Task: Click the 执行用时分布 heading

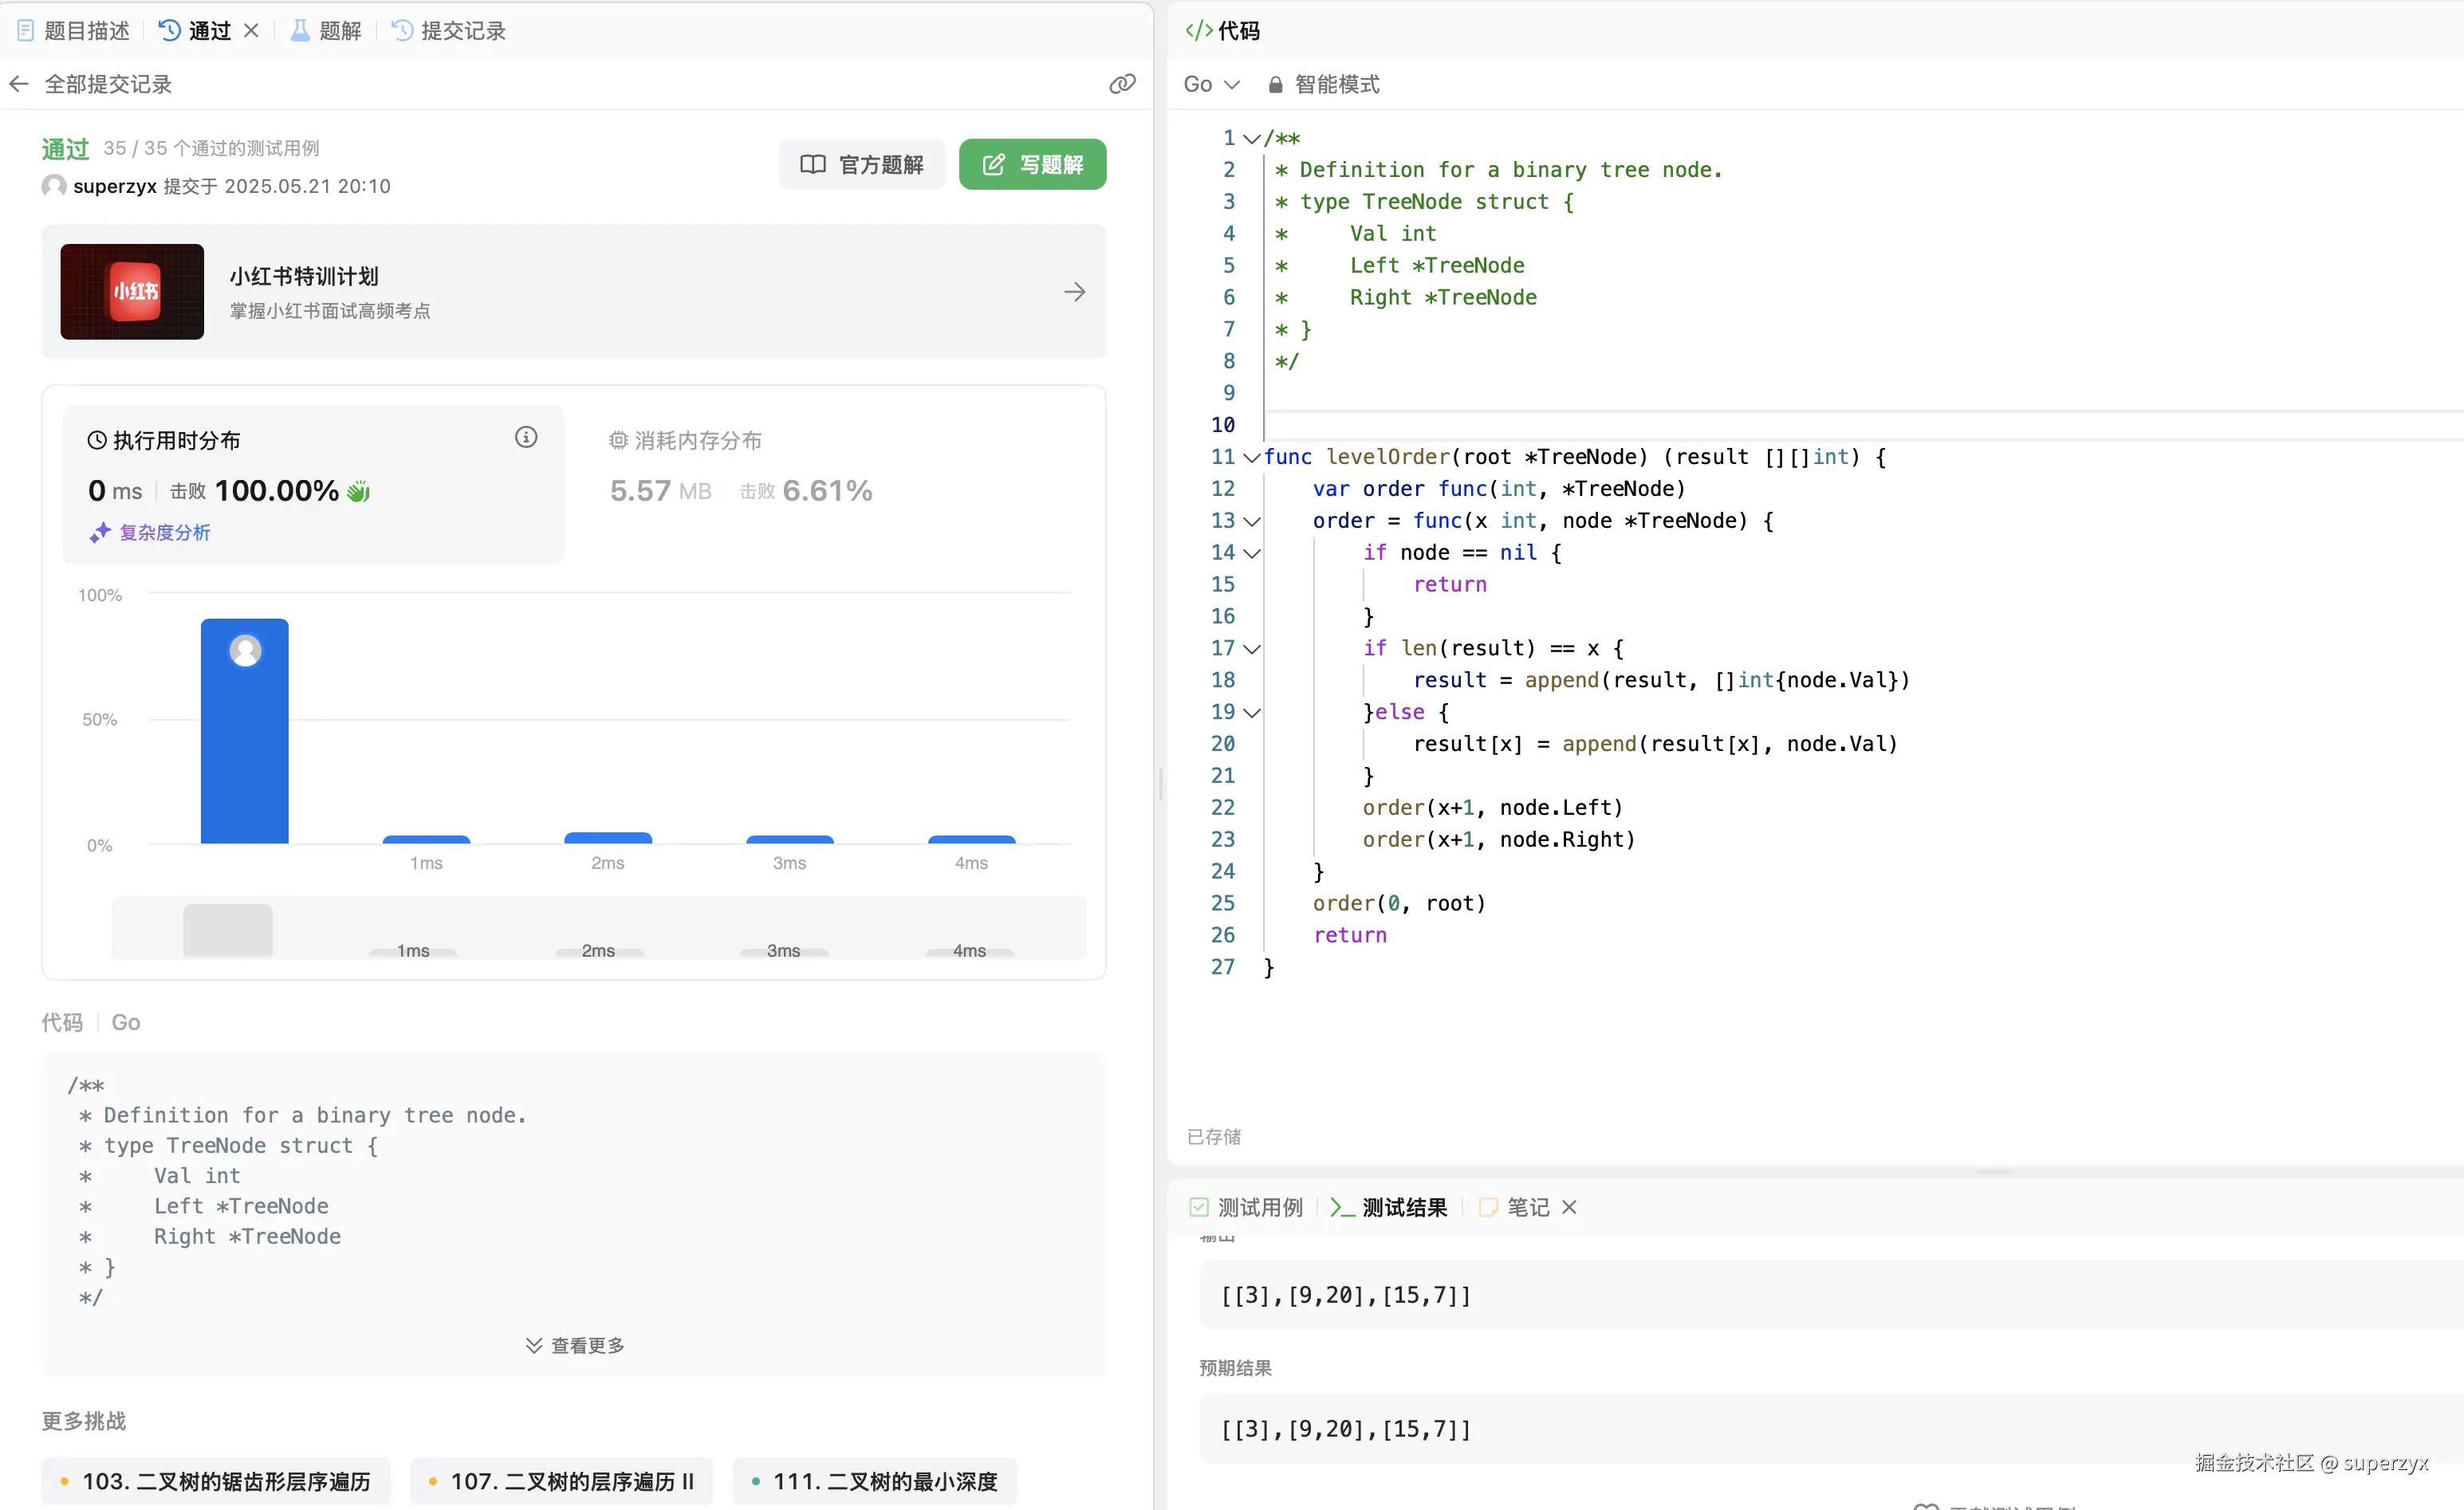Action: [176, 440]
